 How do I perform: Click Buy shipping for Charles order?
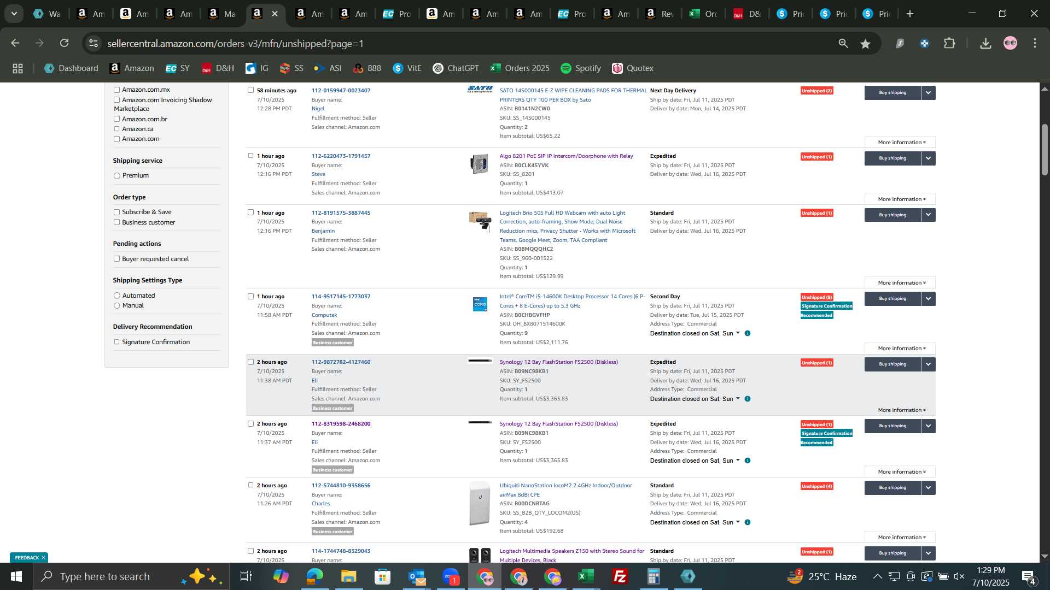[892, 488]
